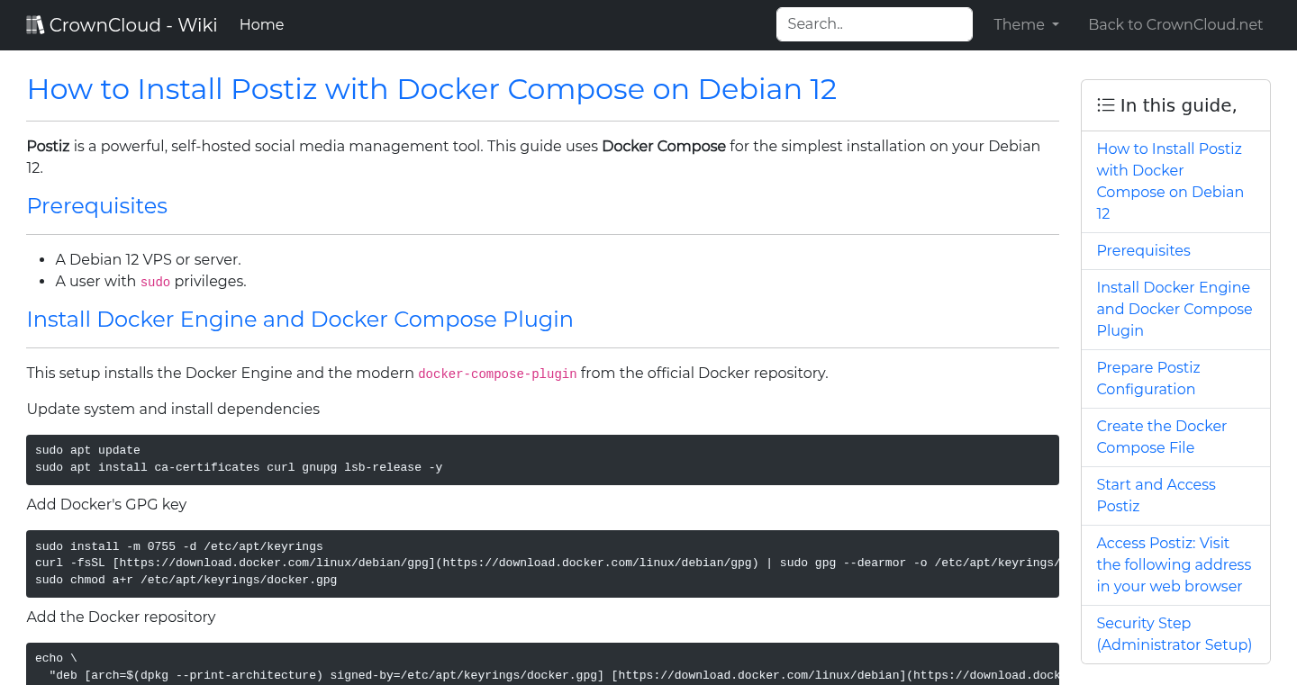Open the Prerequisites sidebar link
This screenshot has height=685, width=1297.
[1143, 250]
